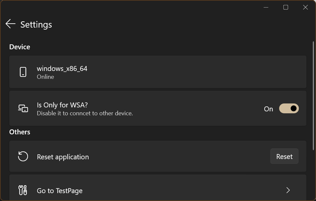Viewport: 316px width, 201px height.
Task: Click the minimize icon in the title bar
Action: click(266, 7)
